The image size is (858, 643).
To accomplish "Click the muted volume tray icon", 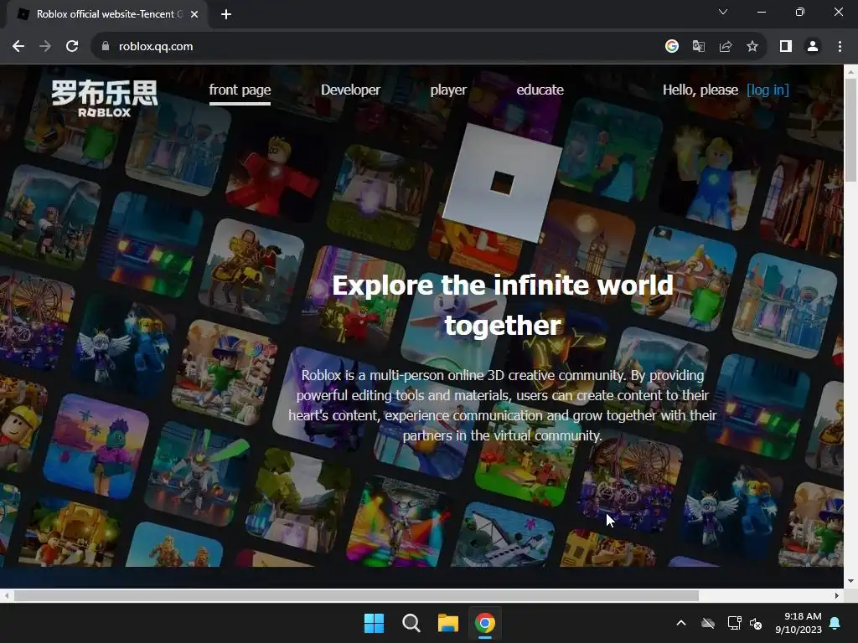I will click(756, 623).
